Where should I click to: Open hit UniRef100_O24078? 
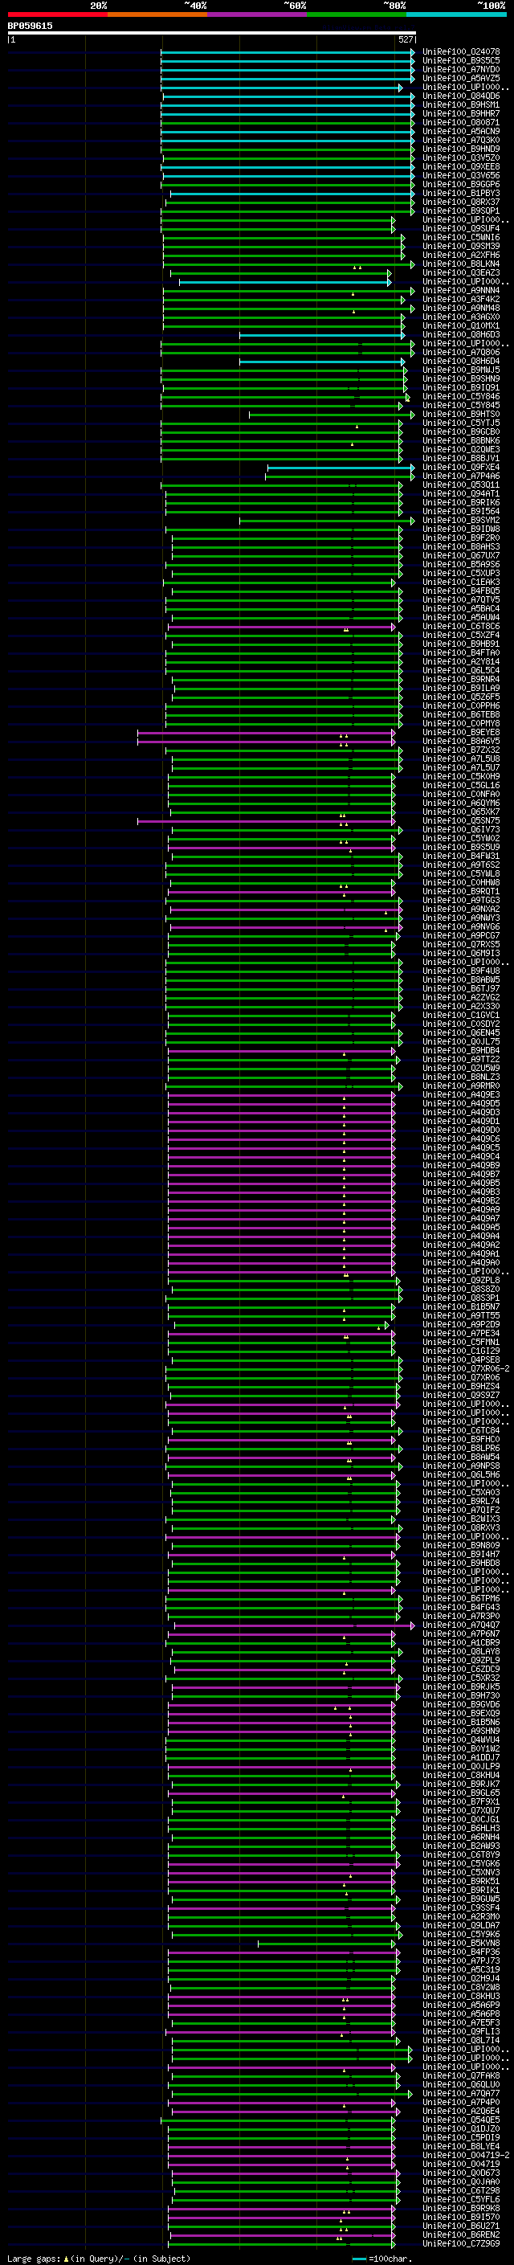click(x=461, y=52)
